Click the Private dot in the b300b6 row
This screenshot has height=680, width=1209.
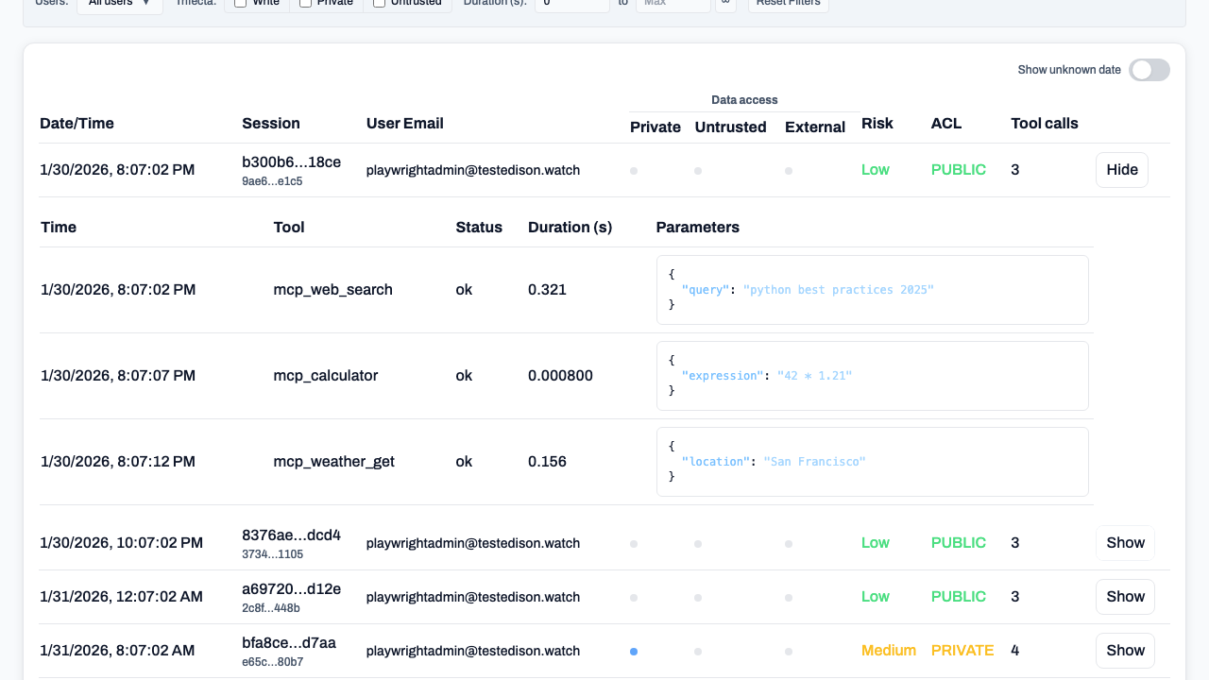pos(634,171)
